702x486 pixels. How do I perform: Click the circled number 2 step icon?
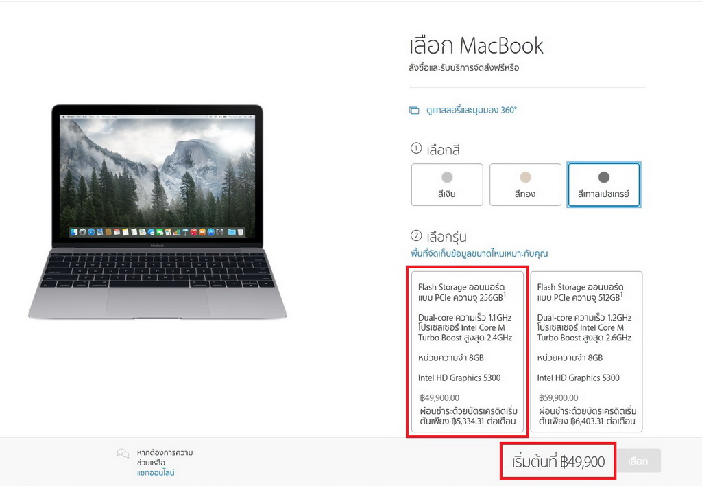(416, 235)
